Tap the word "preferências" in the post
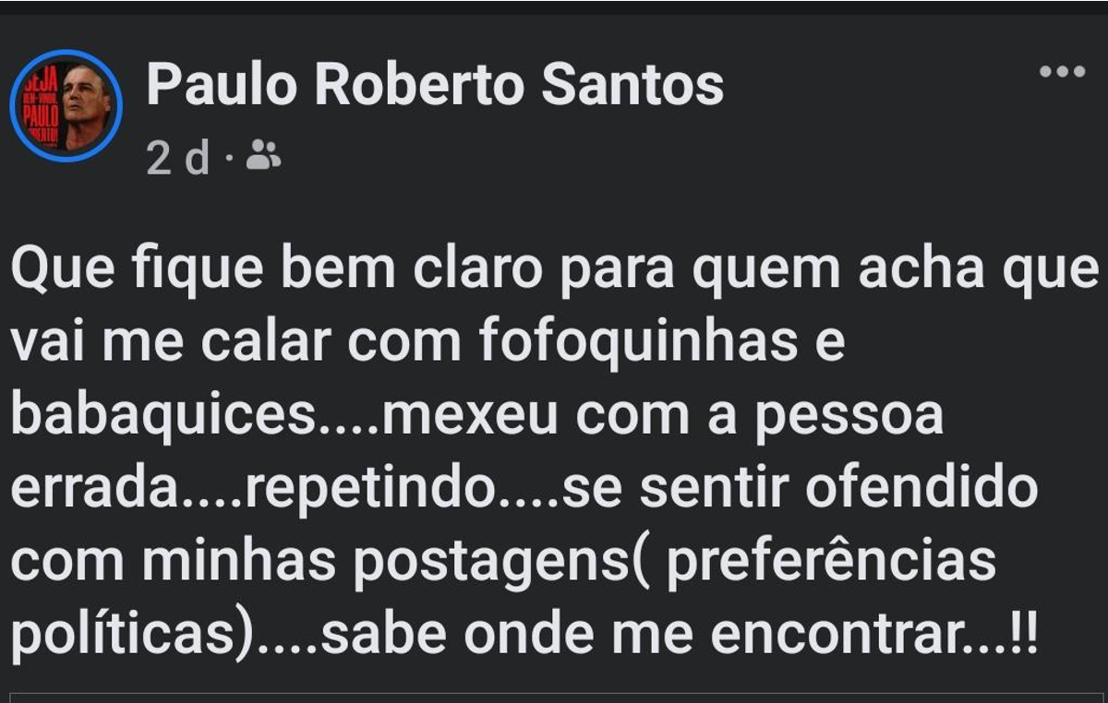The image size is (1108, 703). pyautogui.click(x=829, y=564)
